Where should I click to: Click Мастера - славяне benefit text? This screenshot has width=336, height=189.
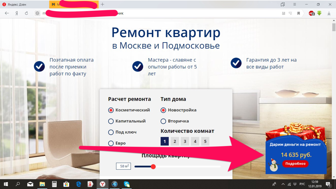click(x=172, y=67)
